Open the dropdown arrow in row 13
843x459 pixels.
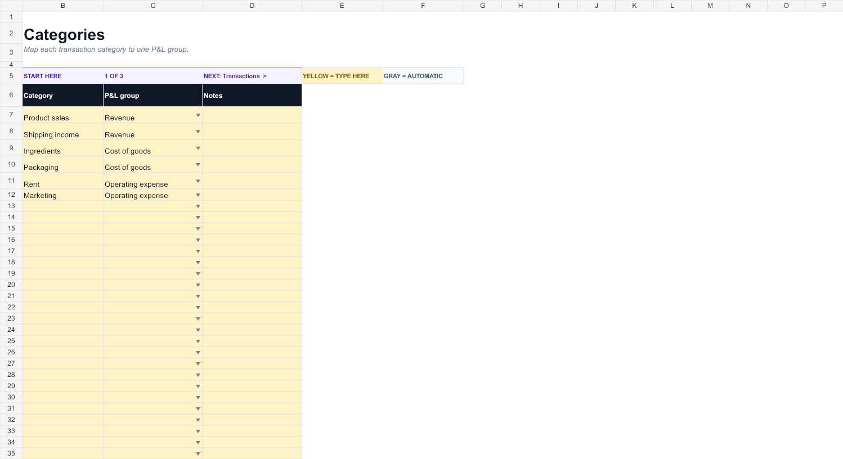coord(198,206)
